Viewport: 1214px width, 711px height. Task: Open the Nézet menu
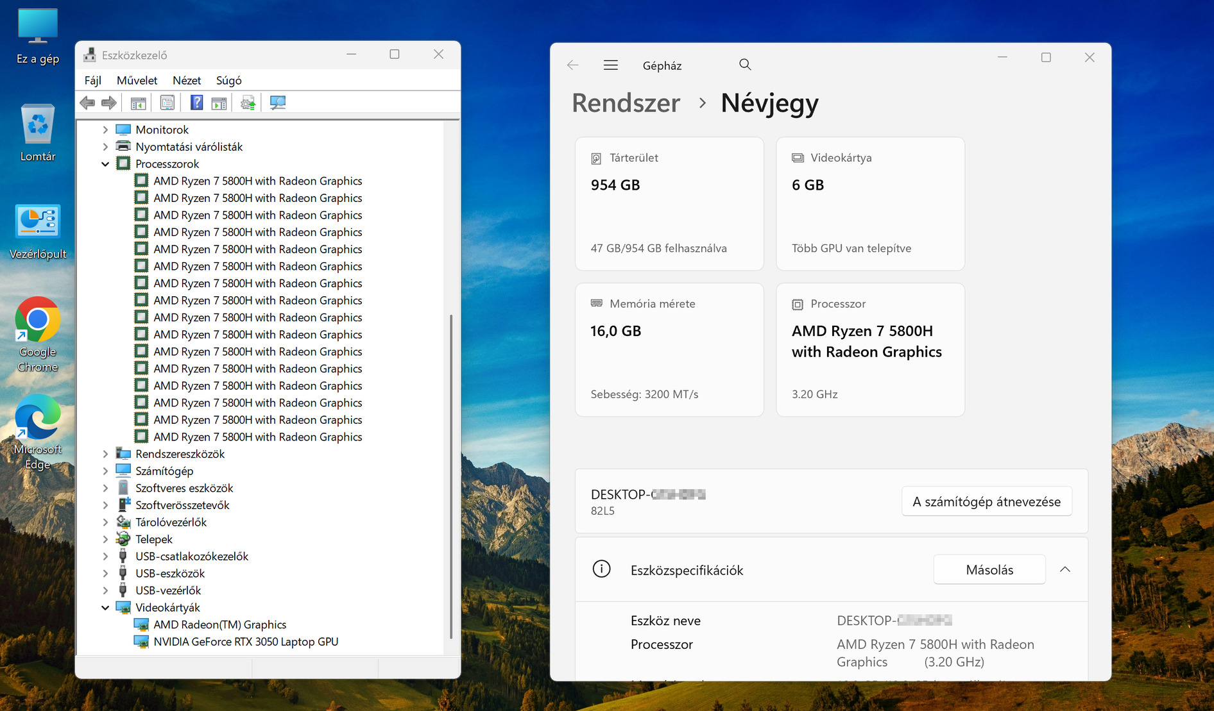point(187,80)
